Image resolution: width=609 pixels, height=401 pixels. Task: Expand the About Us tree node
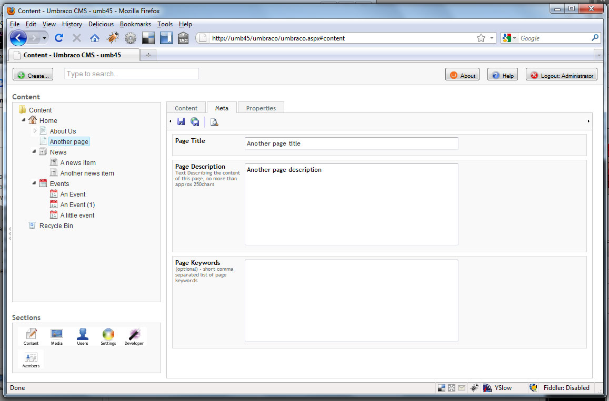click(x=35, y=131)
